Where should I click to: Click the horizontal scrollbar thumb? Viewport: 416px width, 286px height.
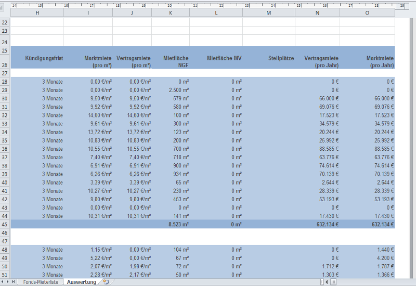point(333,282)
